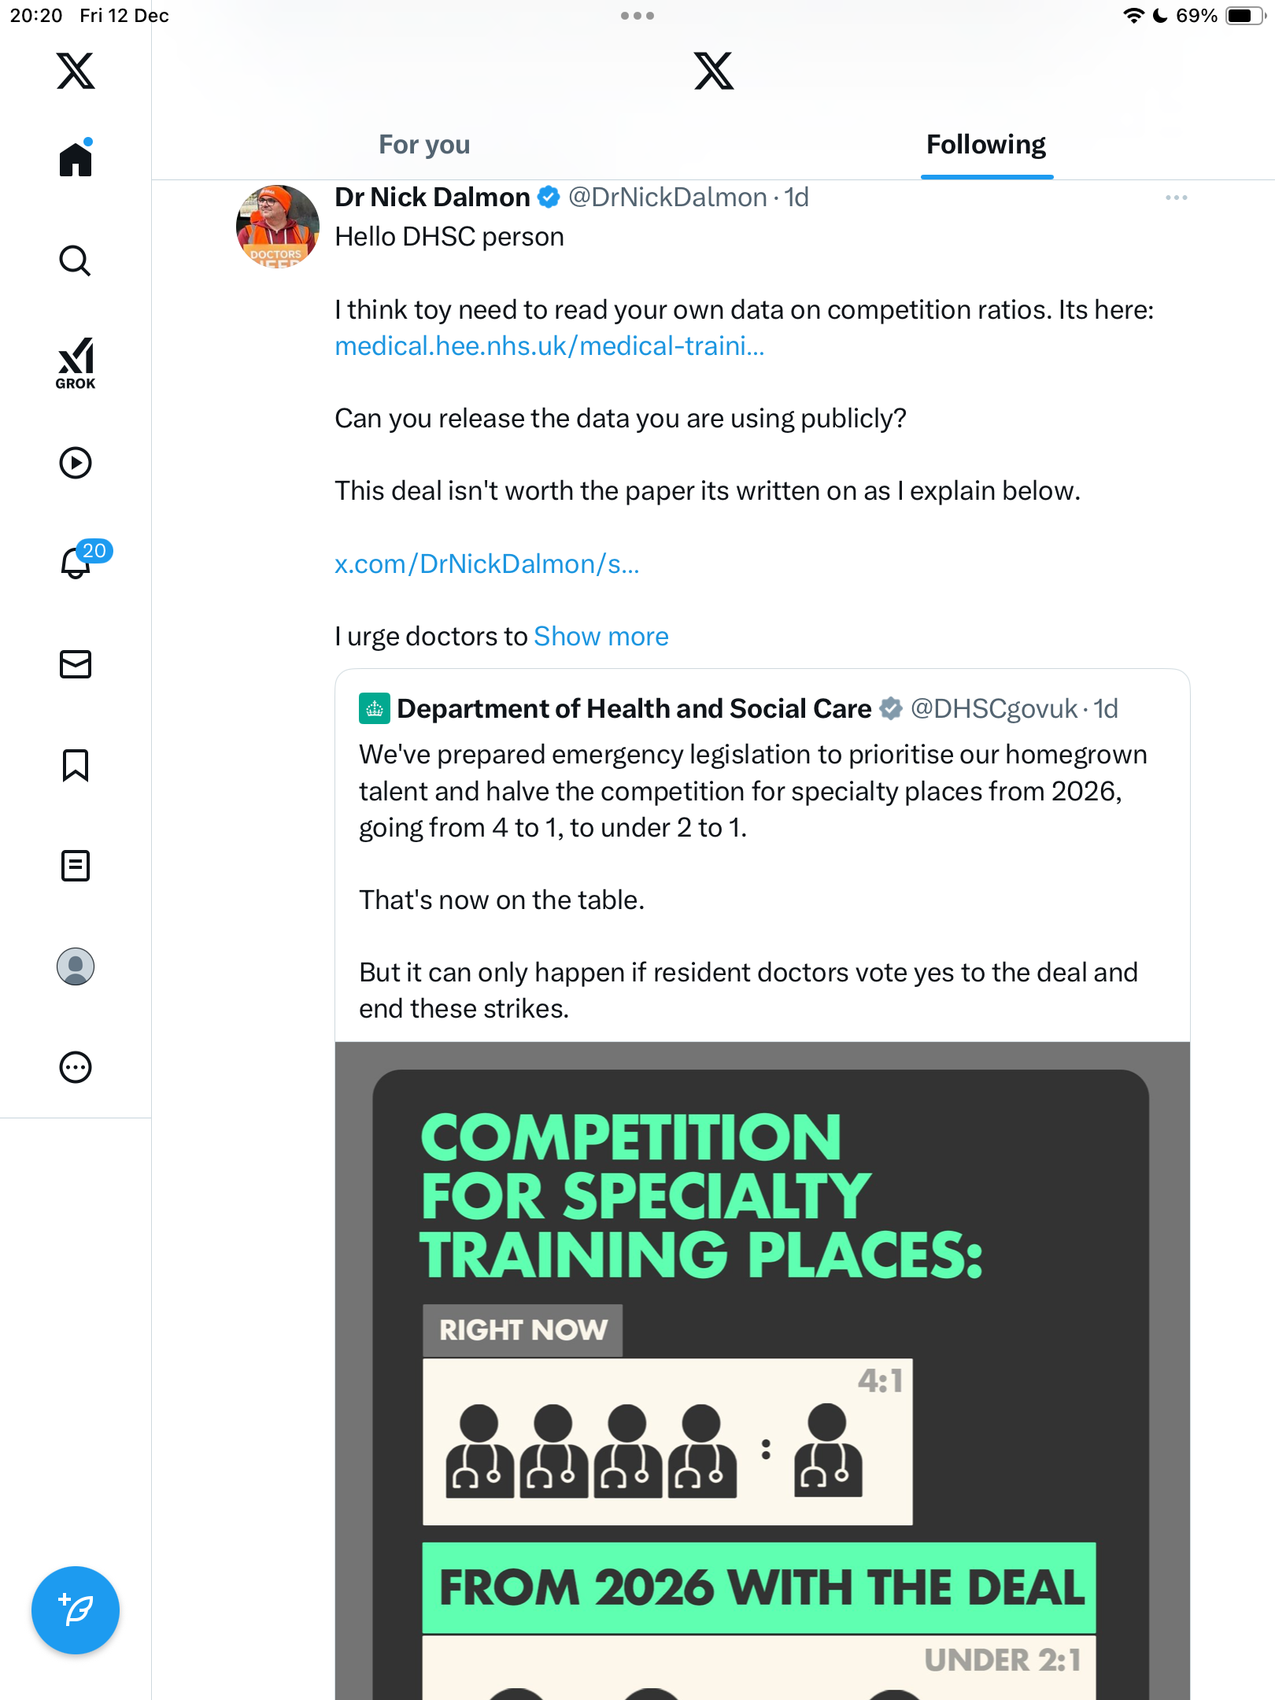Switch to the For you tab
Image resolution: width=1275 pixels, height=1700 pixels.
(x=424, y=145)
